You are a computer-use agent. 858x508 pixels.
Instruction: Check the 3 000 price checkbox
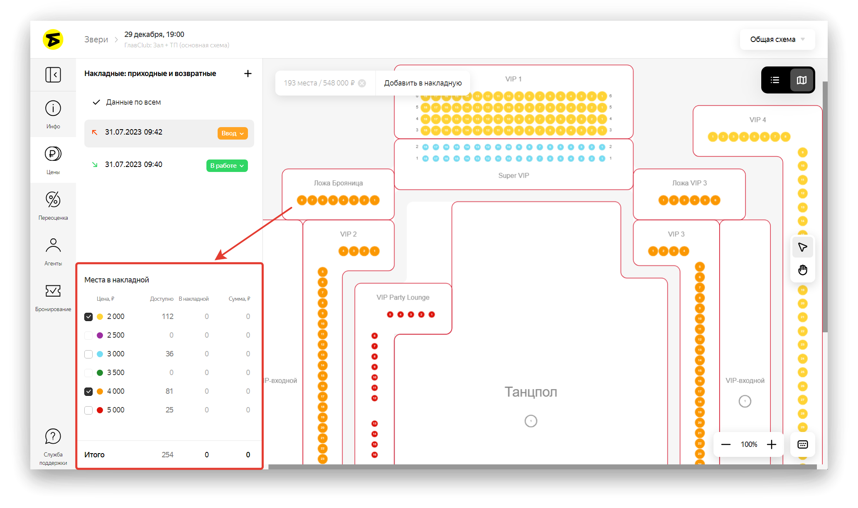pyautogui.click(x=88, y=354)
